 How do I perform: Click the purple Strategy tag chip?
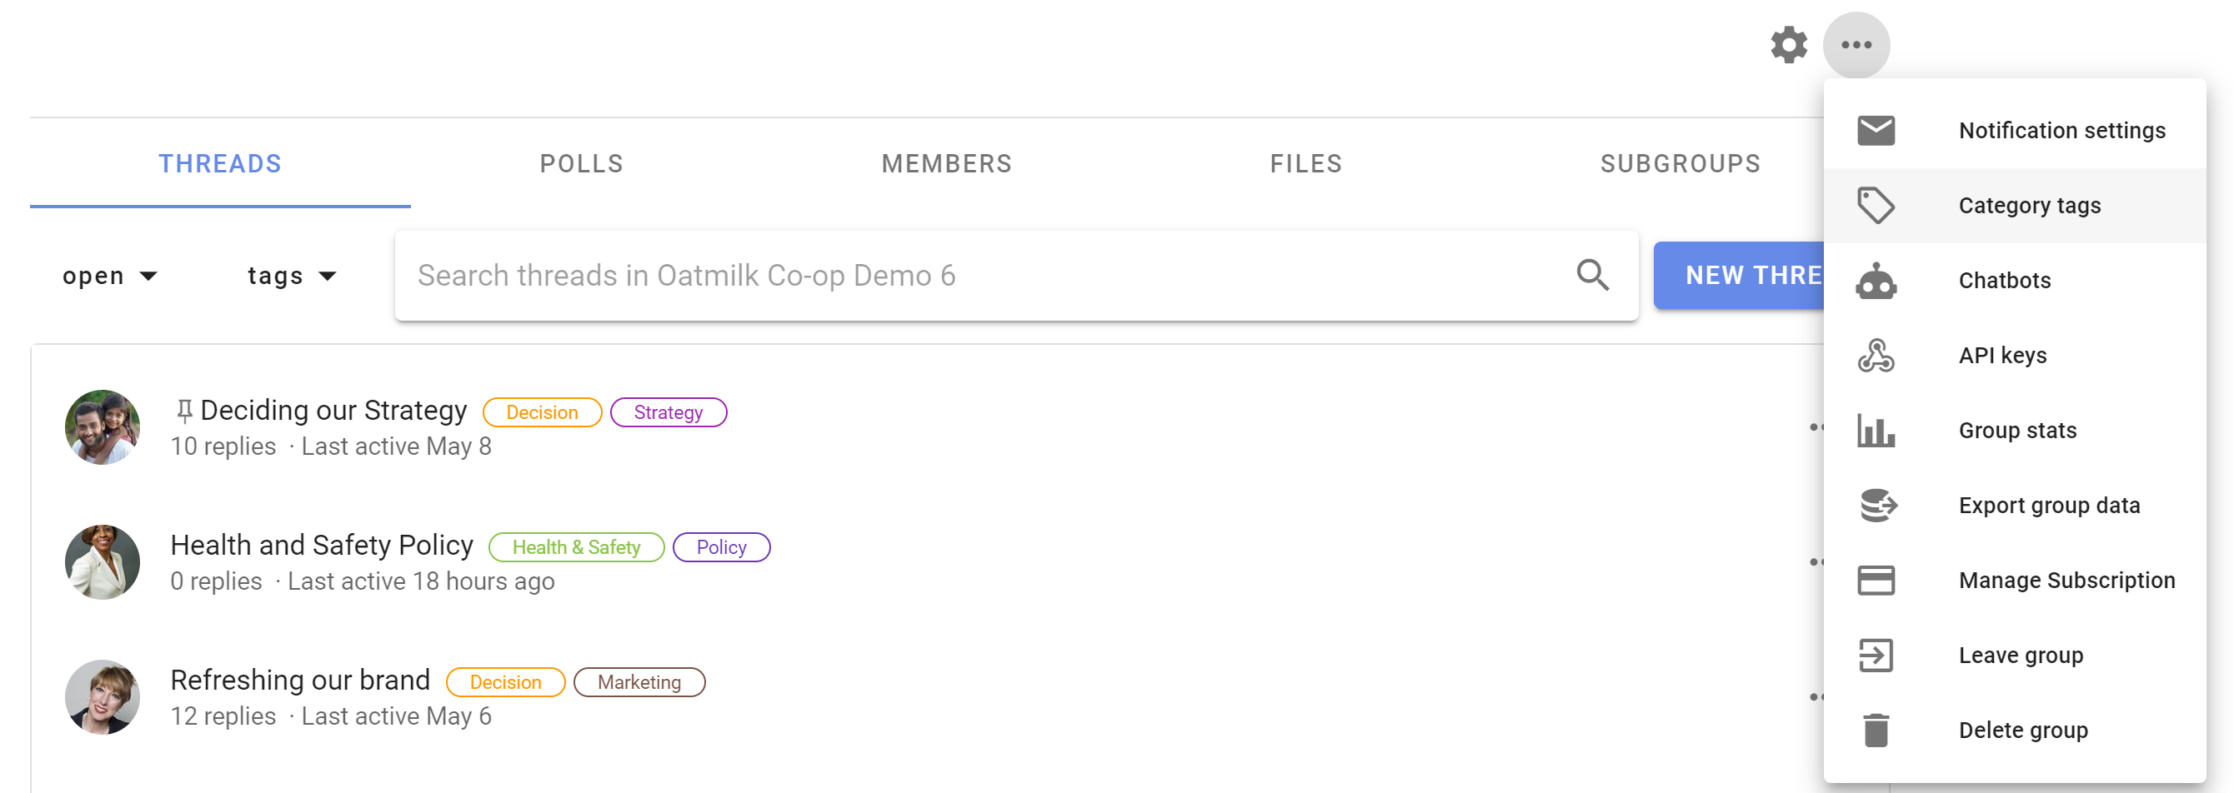(x=668, y=412)
